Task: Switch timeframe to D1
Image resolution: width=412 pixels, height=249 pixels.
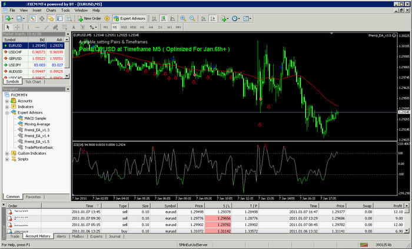Action: point(160,27)
